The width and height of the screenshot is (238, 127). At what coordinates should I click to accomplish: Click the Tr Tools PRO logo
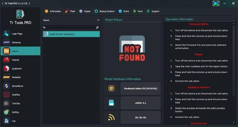tap(20, 14)
